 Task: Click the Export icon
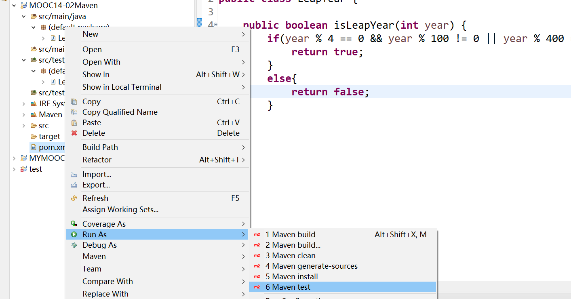[74, 185]
